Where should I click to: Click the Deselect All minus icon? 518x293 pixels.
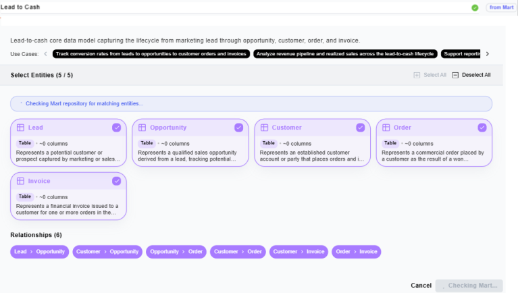click(455, 76)
